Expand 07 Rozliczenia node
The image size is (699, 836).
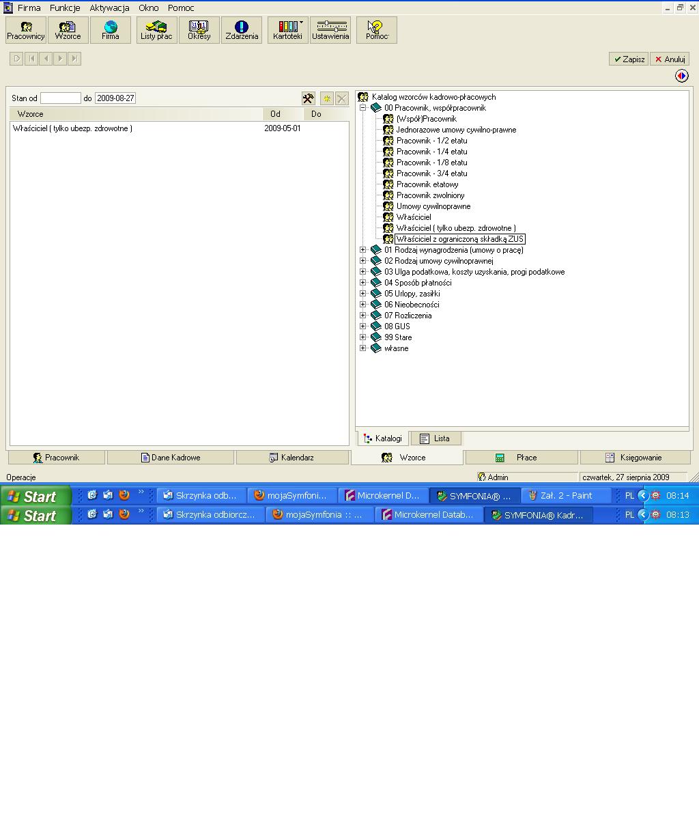363,316
